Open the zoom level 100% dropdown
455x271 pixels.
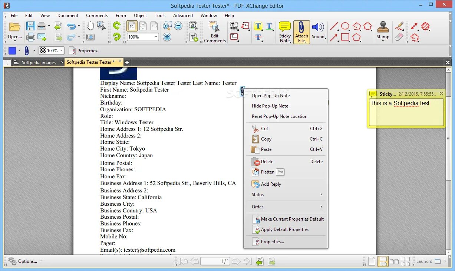(x=156, y=37)
